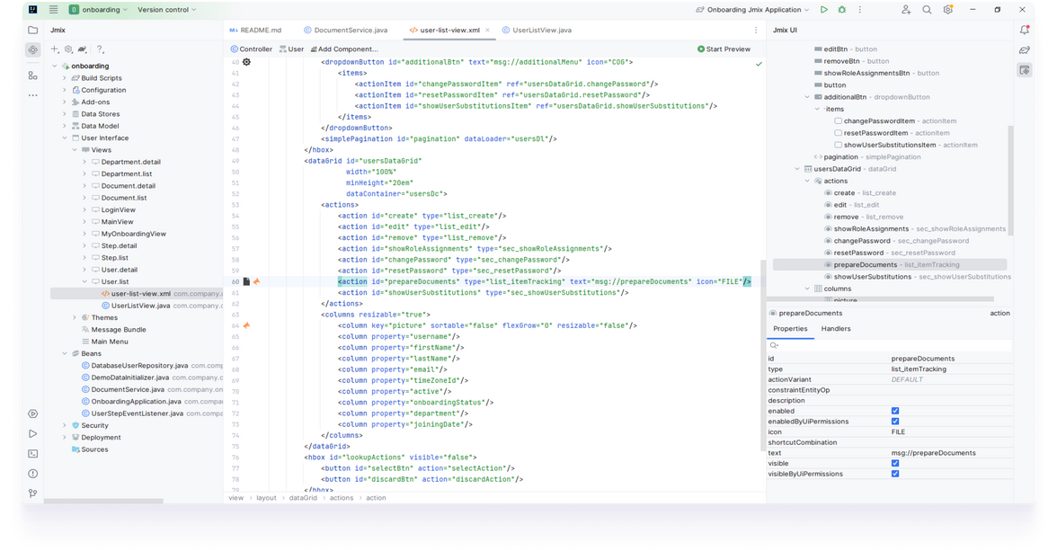Click the Jmix panel horizontal scrollbar
Viewport: 1057px width, 560px height.
[104, 502]
